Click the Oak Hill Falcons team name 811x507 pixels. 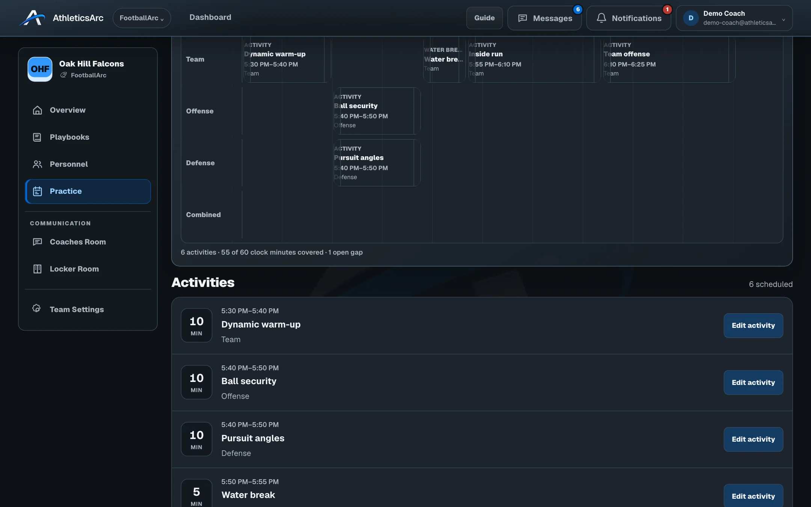coord(91,64)
